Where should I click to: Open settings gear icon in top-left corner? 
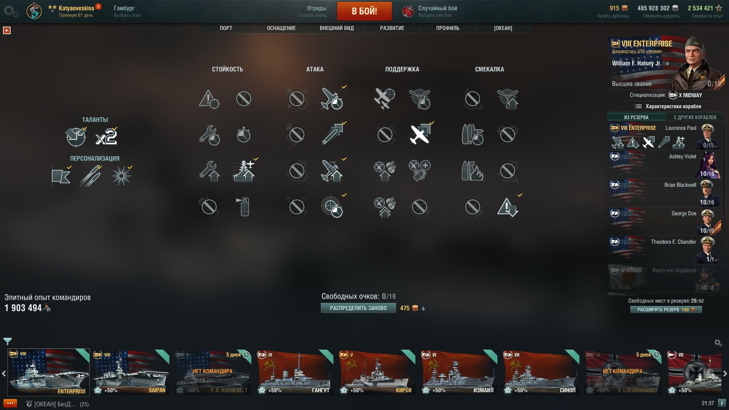click(11, 11)
